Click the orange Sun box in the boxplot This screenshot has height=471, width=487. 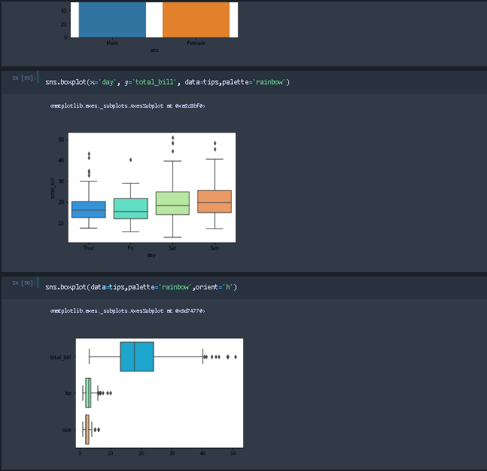pyautogui.click(x=215, y=201)
